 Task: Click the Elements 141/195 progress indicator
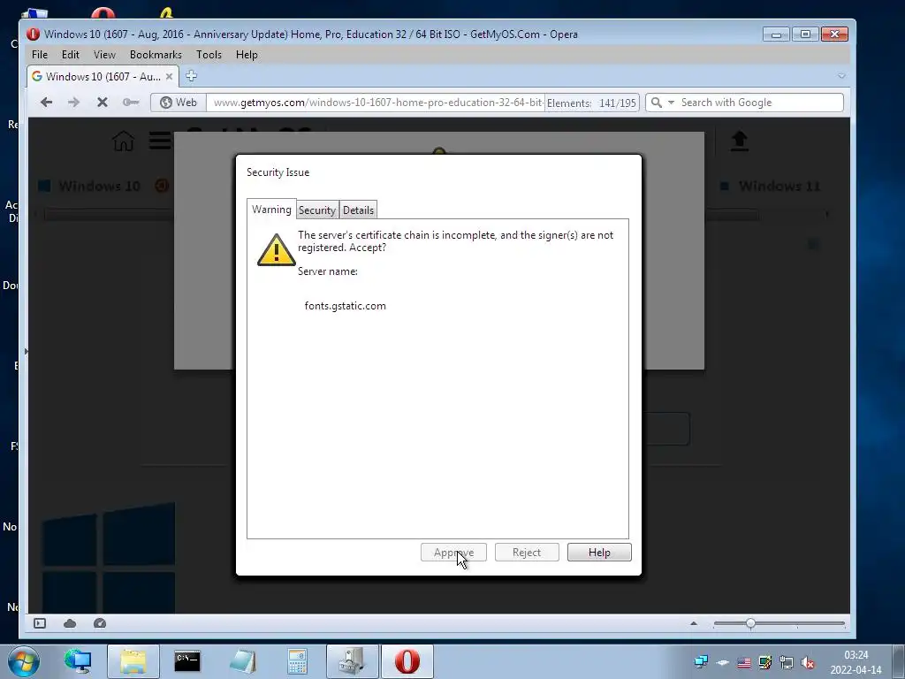click(x=591, y=103)
